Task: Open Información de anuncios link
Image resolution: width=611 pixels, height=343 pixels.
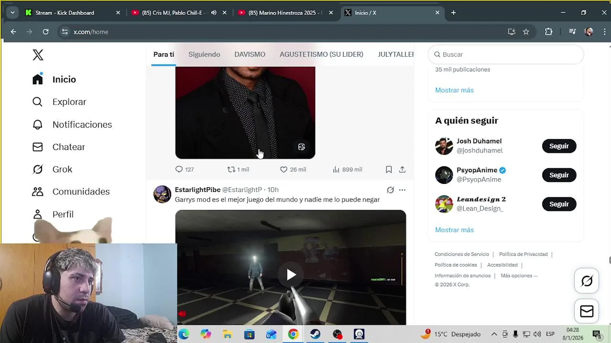Action: (x=463, y=276)
